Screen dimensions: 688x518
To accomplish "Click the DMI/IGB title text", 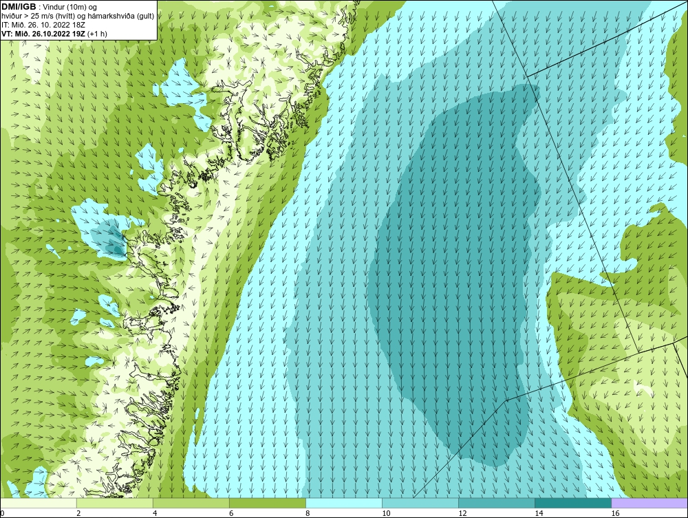I will coord(19,7).
